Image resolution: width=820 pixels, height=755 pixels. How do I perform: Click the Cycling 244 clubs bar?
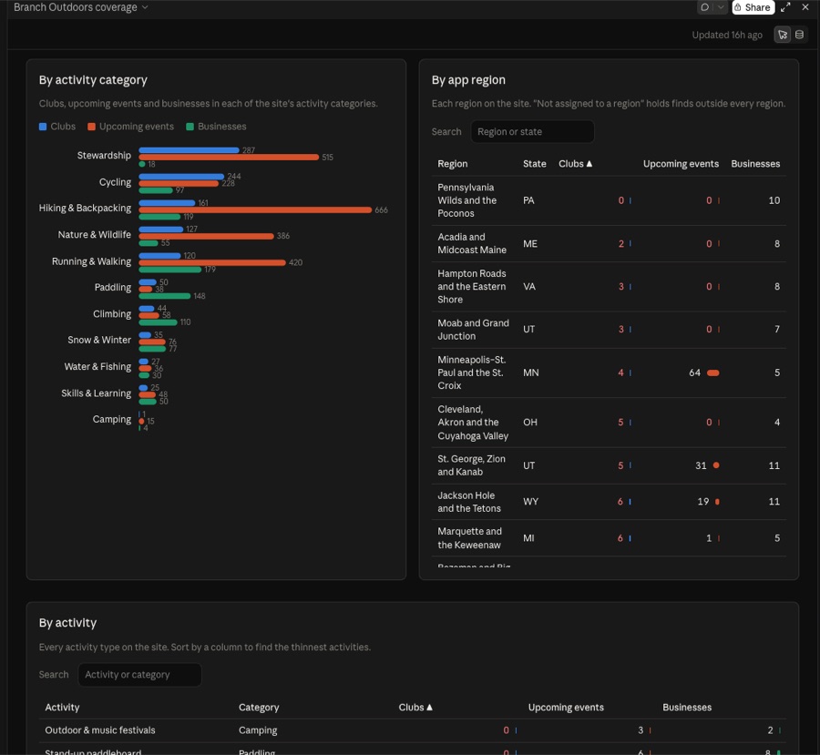tap(181, 176)
